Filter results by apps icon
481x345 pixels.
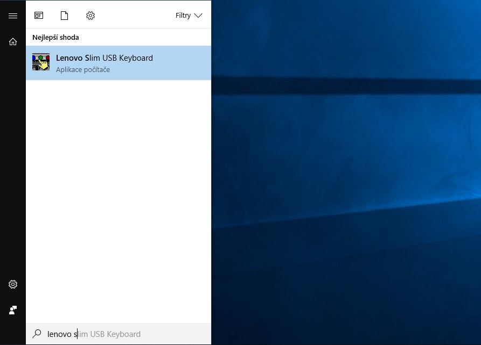pyautogui.click(x=39, y=16)
